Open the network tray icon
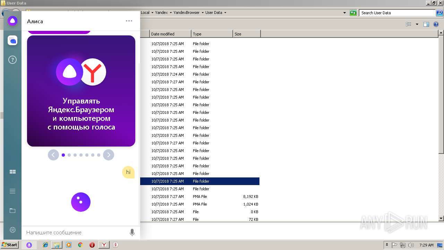This screenshot has width=444, height=250. pos(403,245)
